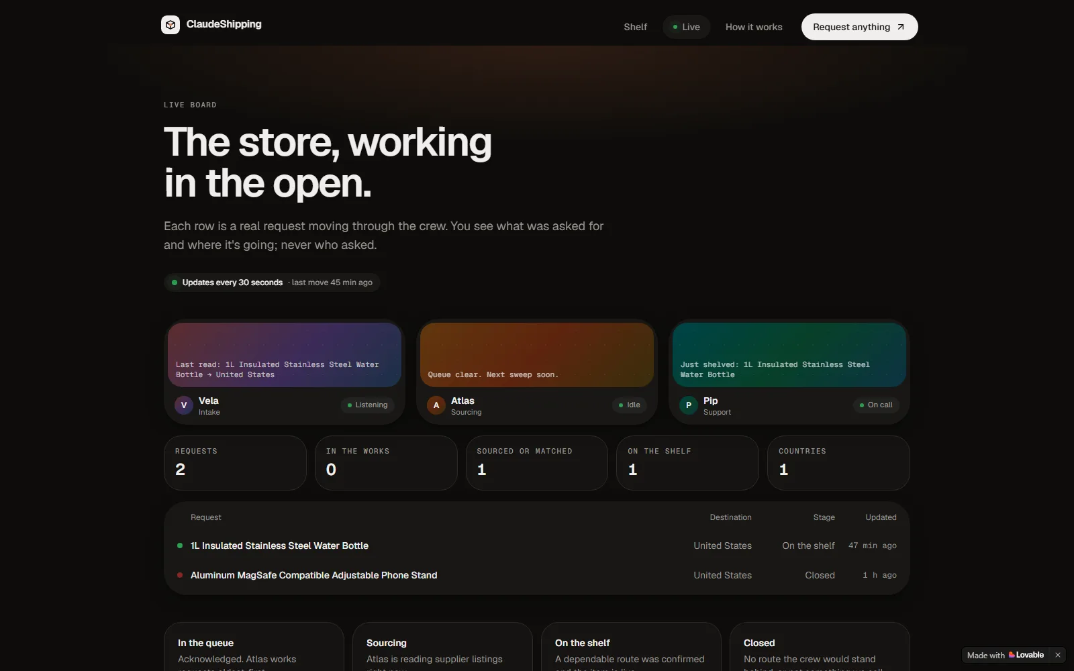1074x671 pixels.
Task: Click the Closed stage of Phone Stand
Action: click(x=820, y=575)
